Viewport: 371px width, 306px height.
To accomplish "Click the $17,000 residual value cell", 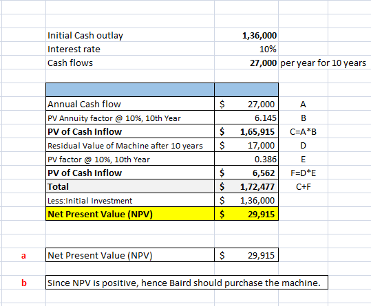I will (246, 145).
